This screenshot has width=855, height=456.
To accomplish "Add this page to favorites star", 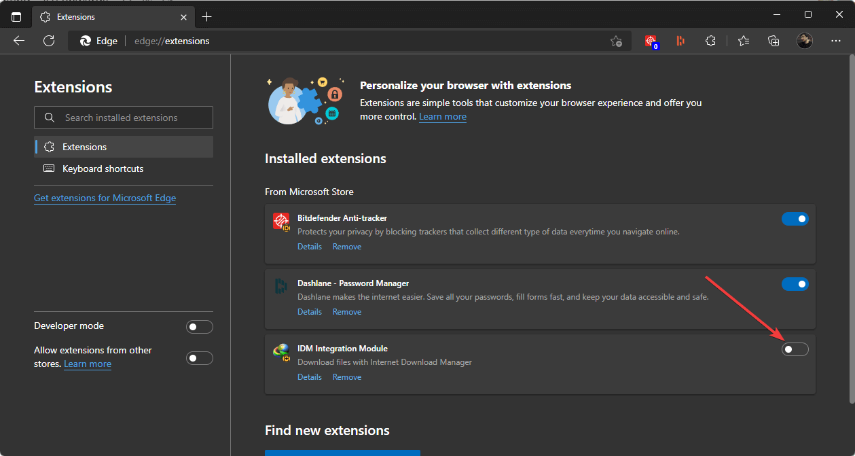I will (x=616, y=41).
